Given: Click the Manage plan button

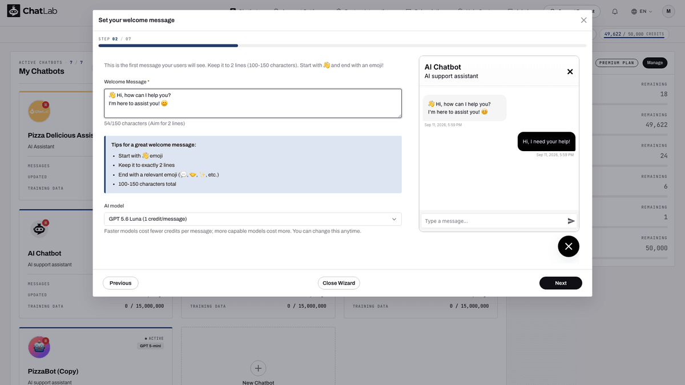Looking at the screenshot, I should click(655, 63).
